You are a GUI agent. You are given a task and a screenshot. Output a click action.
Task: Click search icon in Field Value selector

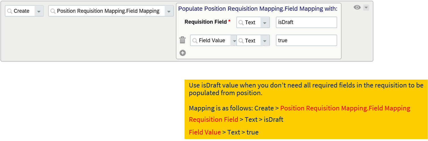coord(195,40)
